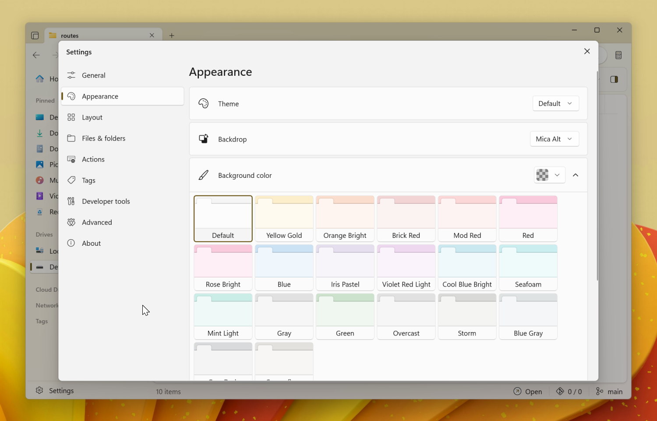This screenshot has height=421, width=657.
Task: Collapse the Background color section chevron
Action: 576,175
